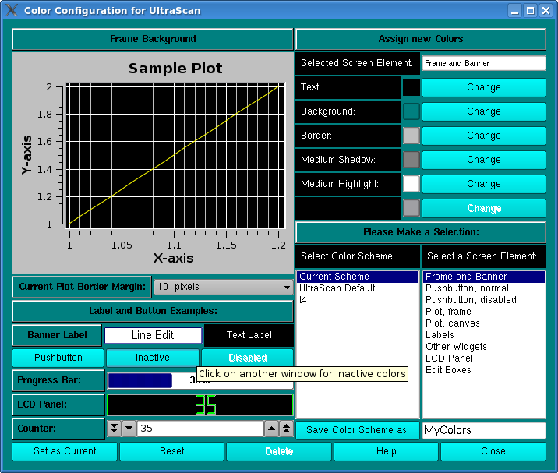Screen dimensions: 558x473
Task: Click the Medium Highlight color swatch
Action: click(411, 185)
